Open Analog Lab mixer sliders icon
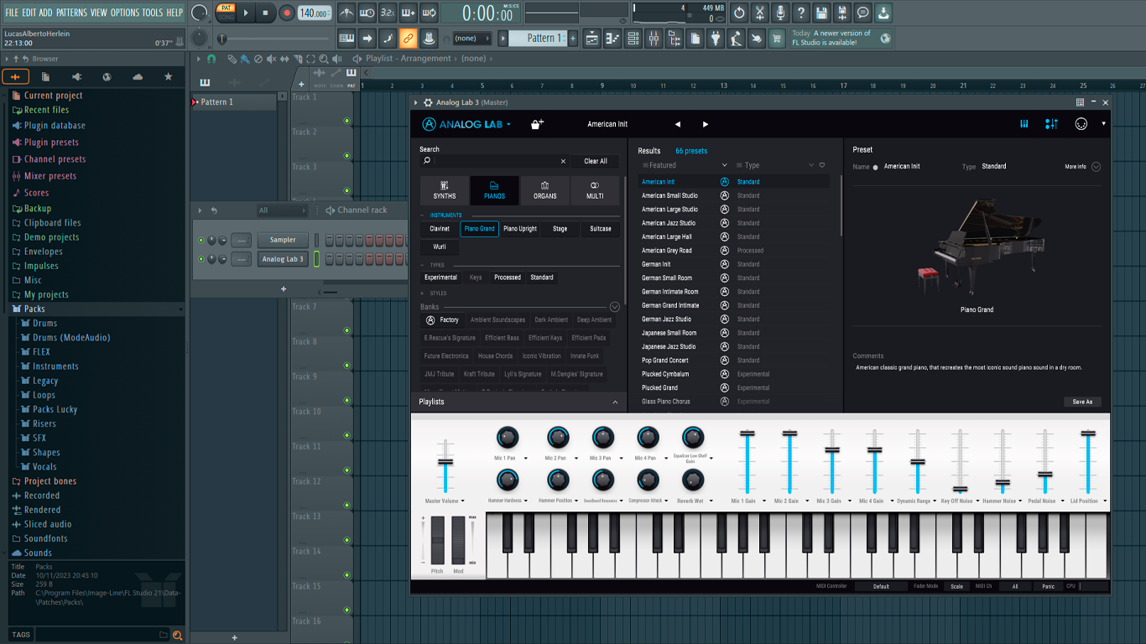Screen dimensions: 1146x644 [1051, 124]
